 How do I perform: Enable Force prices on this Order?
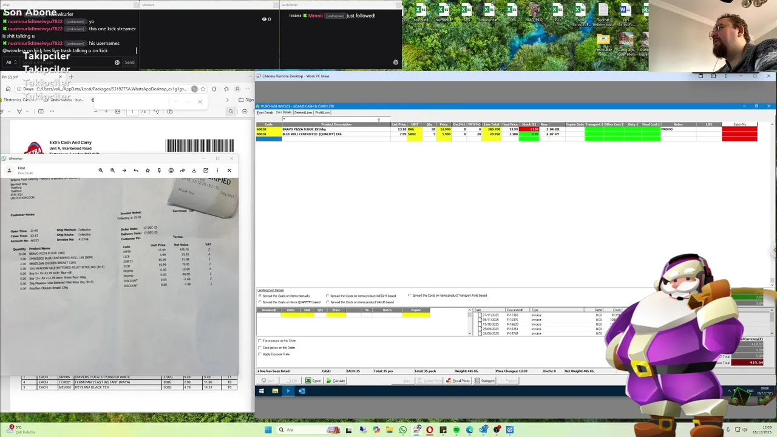click(x=260, y=341)
